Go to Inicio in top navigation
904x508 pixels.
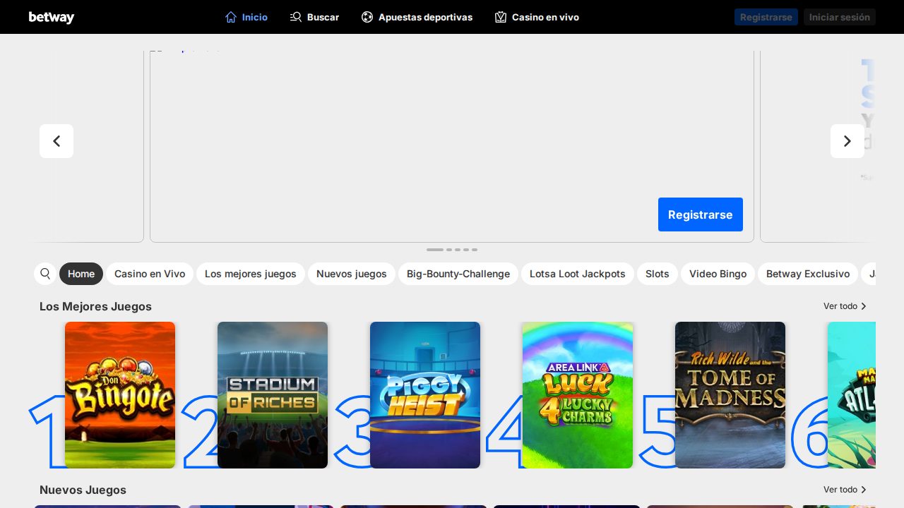click(246, 17)
